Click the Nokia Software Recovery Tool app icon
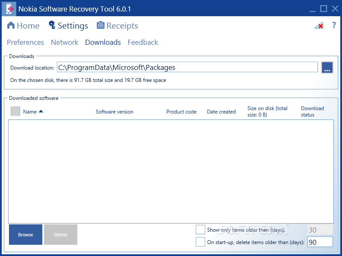 pos(9,9)
